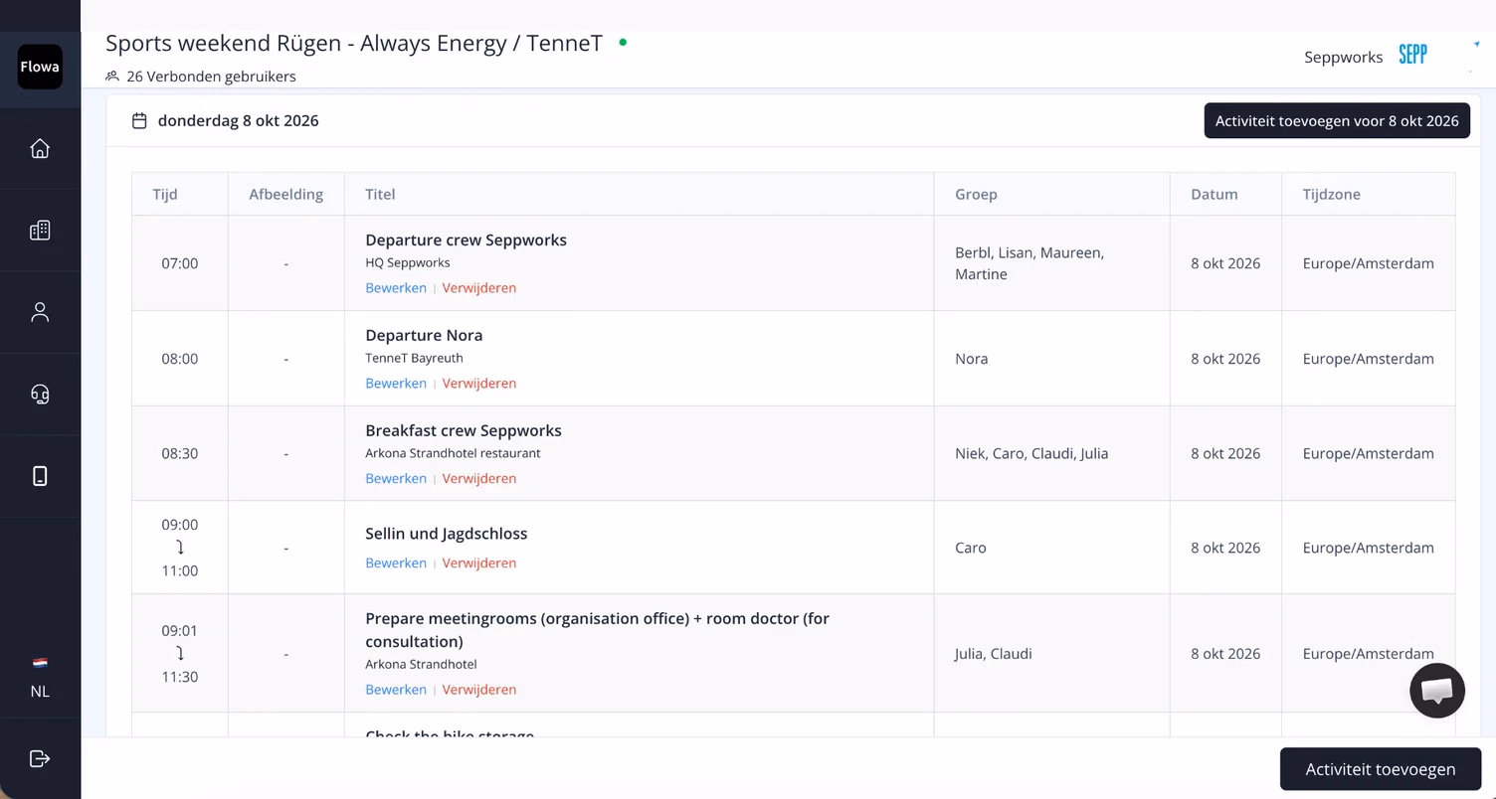Select the 26 Verbonden gebruikers text
The width and height of the screenshot is (1496, 799).
[211, 77]
